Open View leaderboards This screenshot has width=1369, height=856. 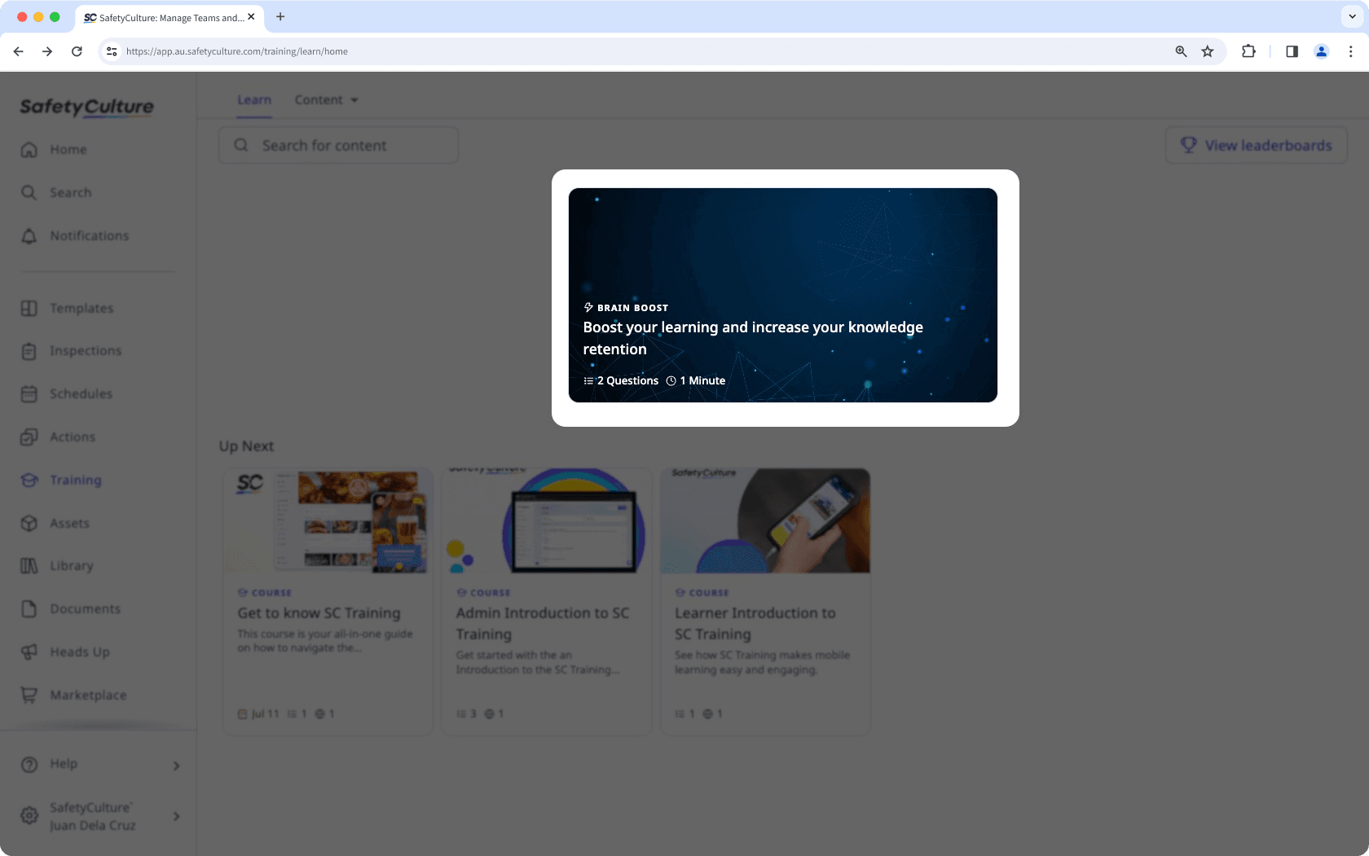pos(1256,145)
